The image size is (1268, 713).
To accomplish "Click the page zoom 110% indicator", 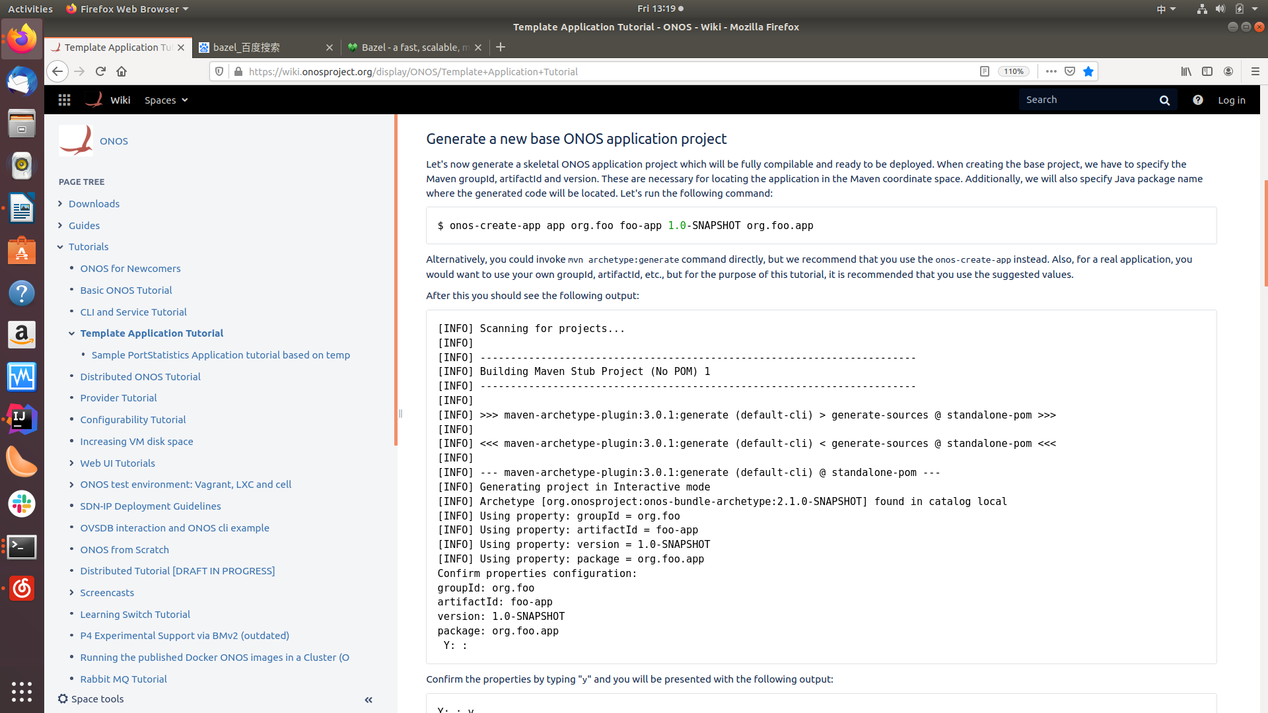I will [x=1013, y=71].
